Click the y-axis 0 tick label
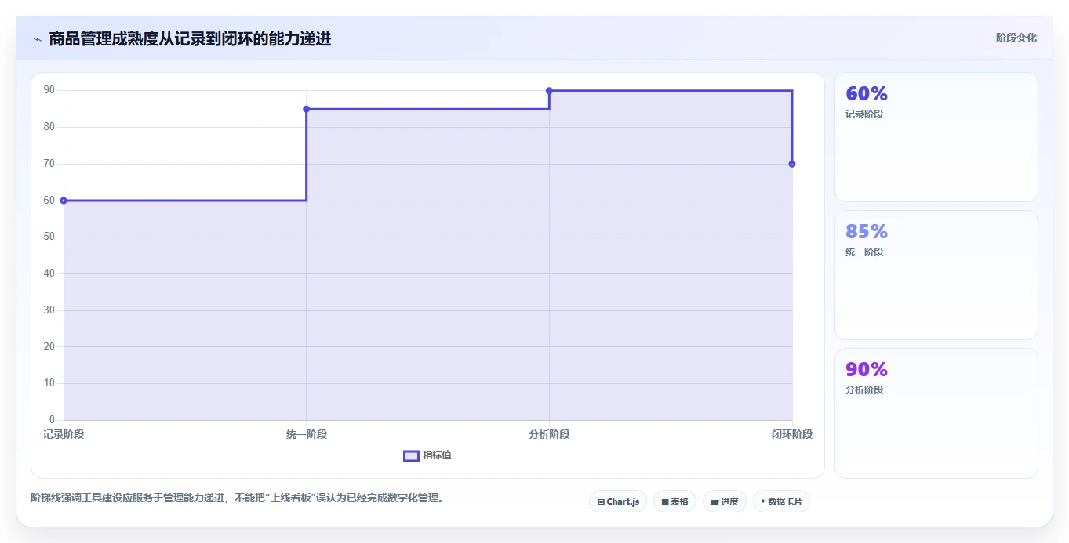The height and width of the screenshot is (543, 1069). tap(52, 420)
